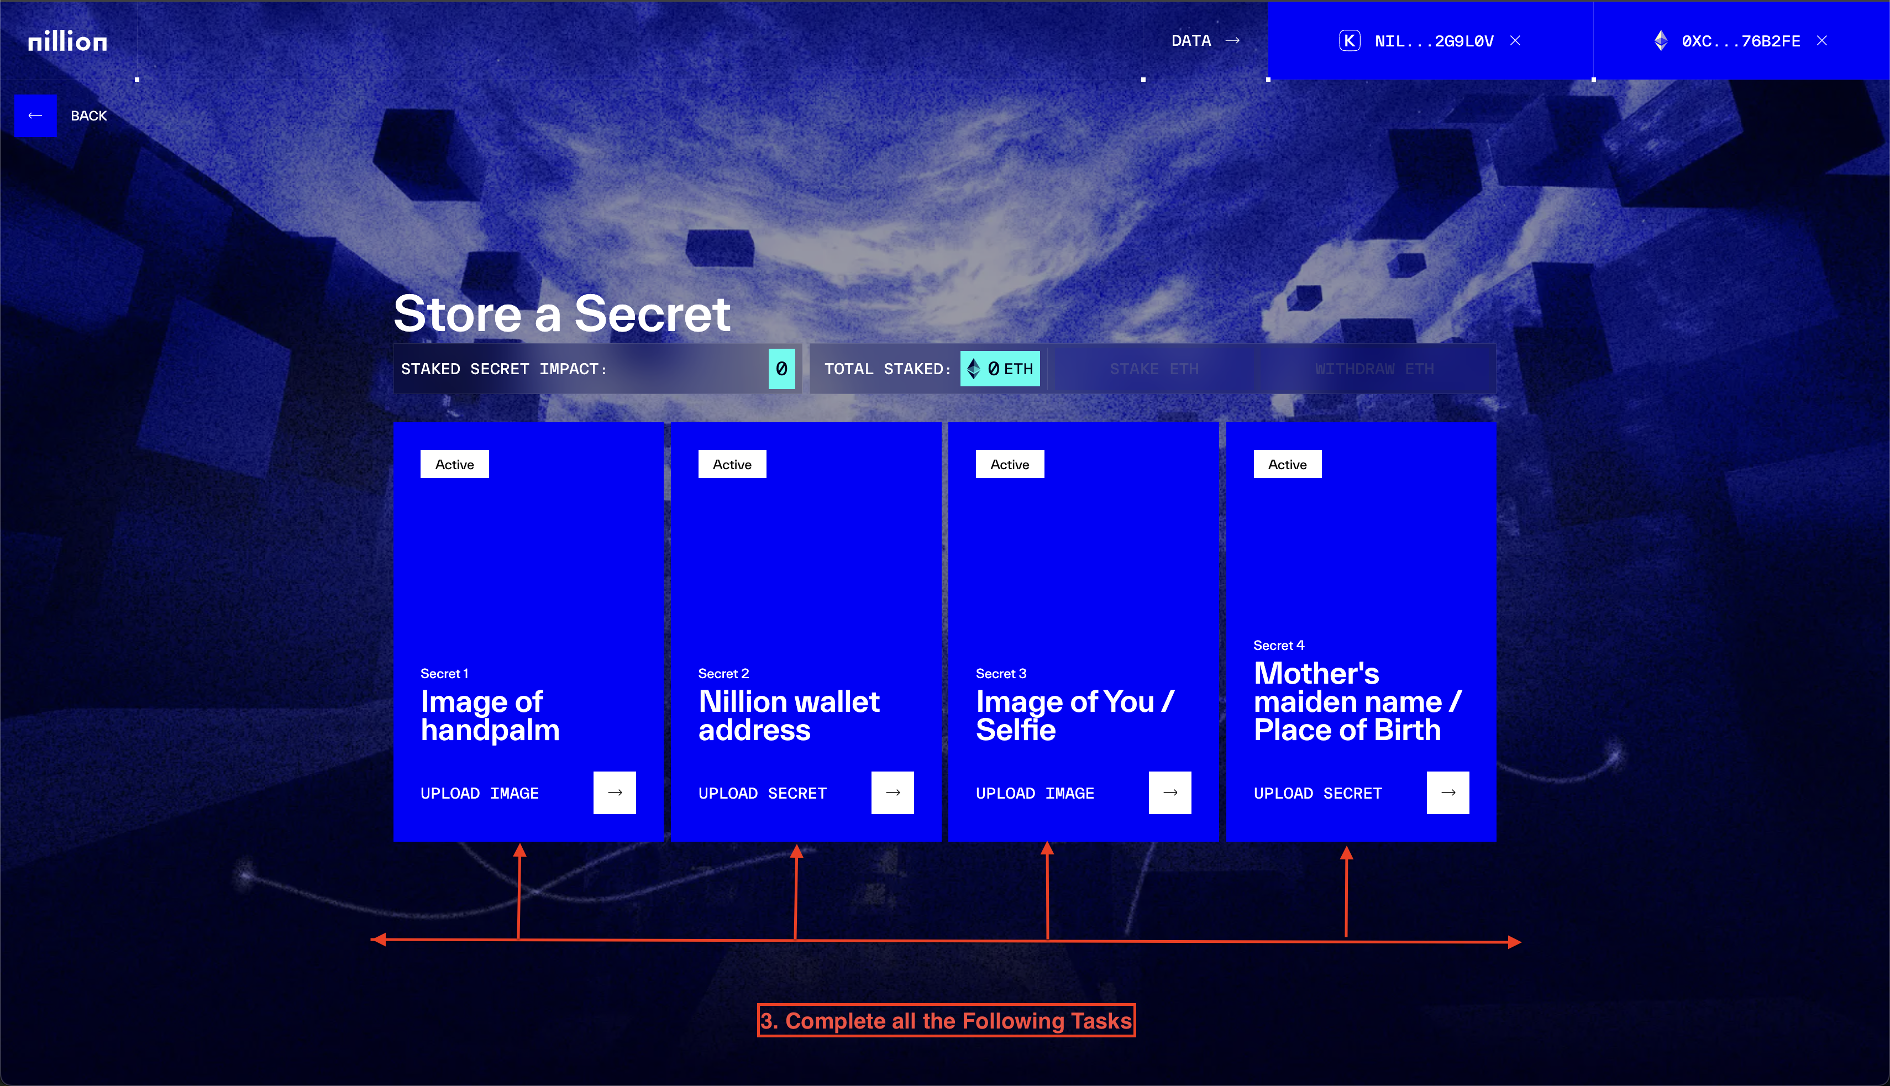Click UPLOAD IMAGE on Secret 3 card
Viewport: 1890px width, 1086px height.
pyautogui.click(x=1035, y=793)
